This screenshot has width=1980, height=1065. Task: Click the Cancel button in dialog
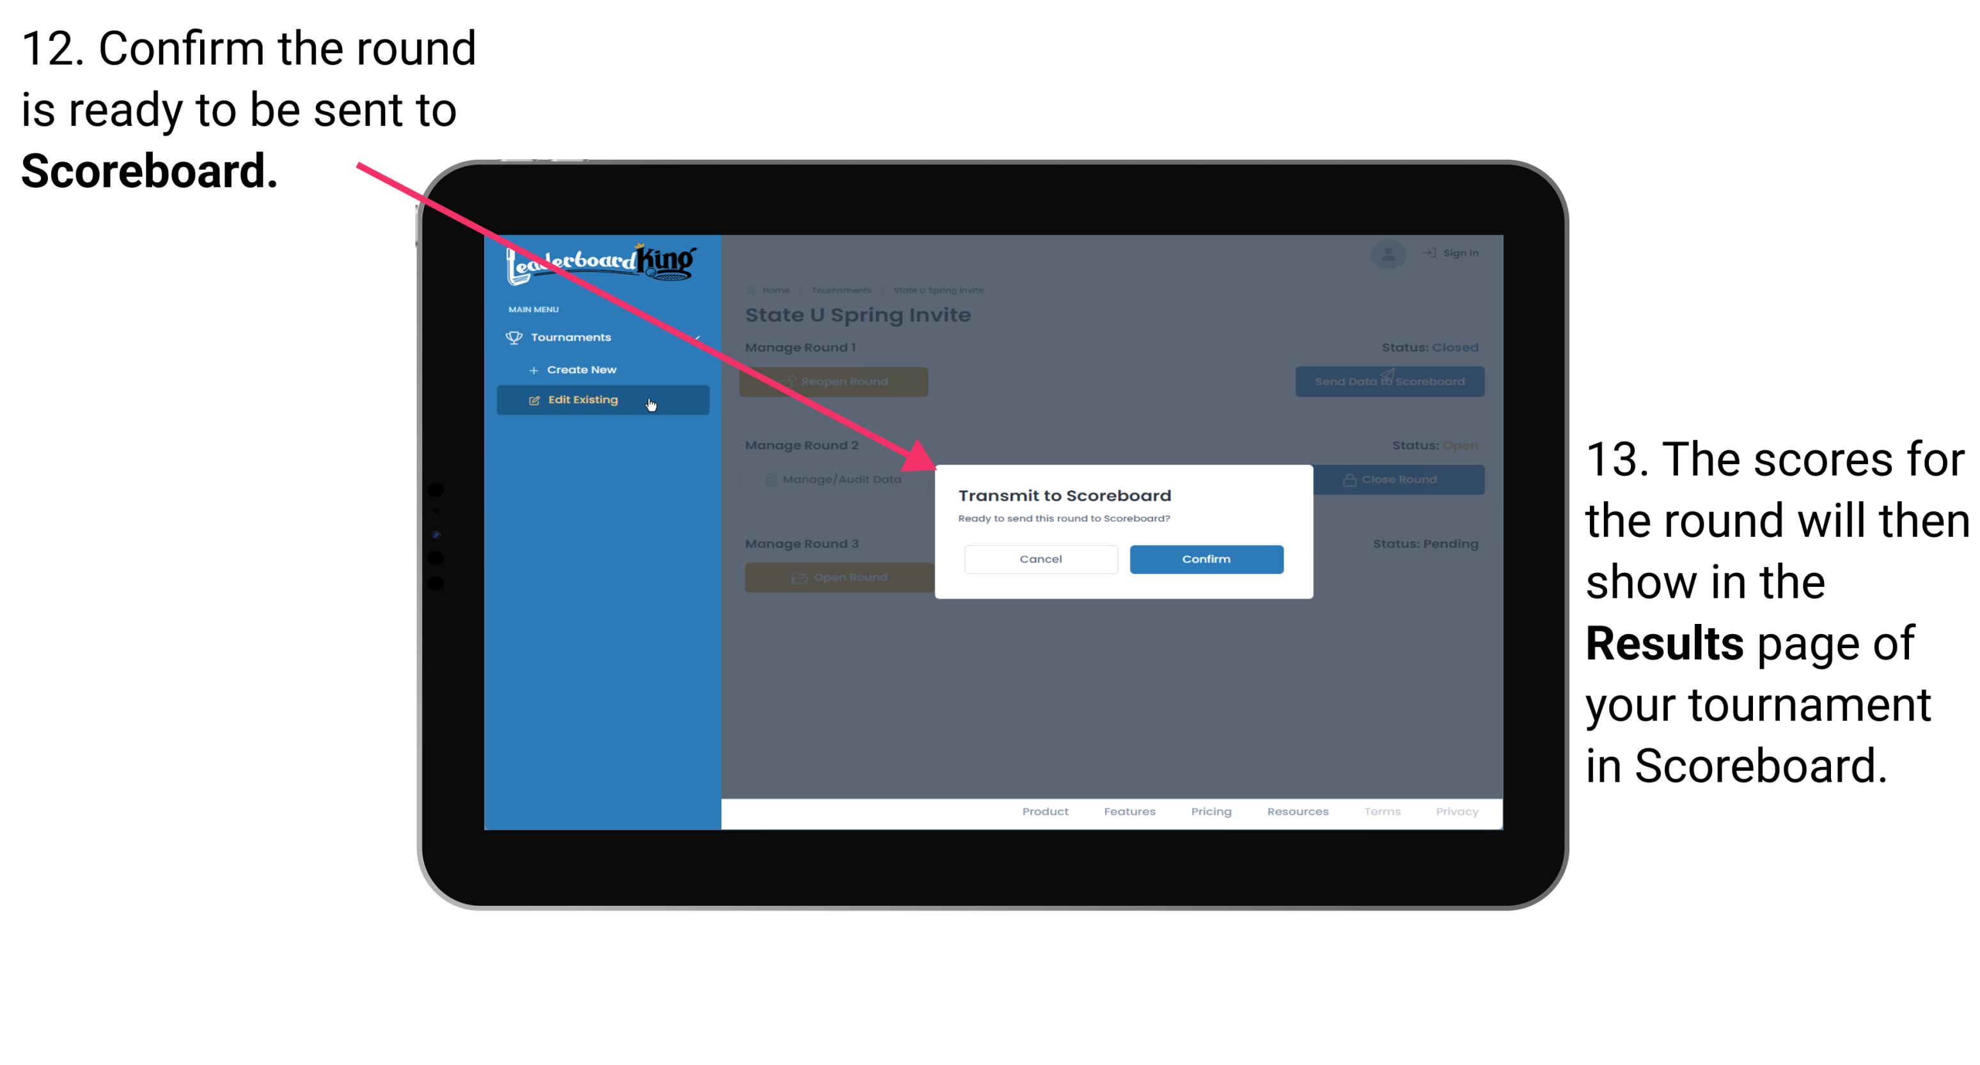[1041, 557]
